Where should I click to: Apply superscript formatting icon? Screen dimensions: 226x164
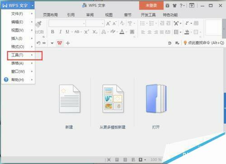86,32
